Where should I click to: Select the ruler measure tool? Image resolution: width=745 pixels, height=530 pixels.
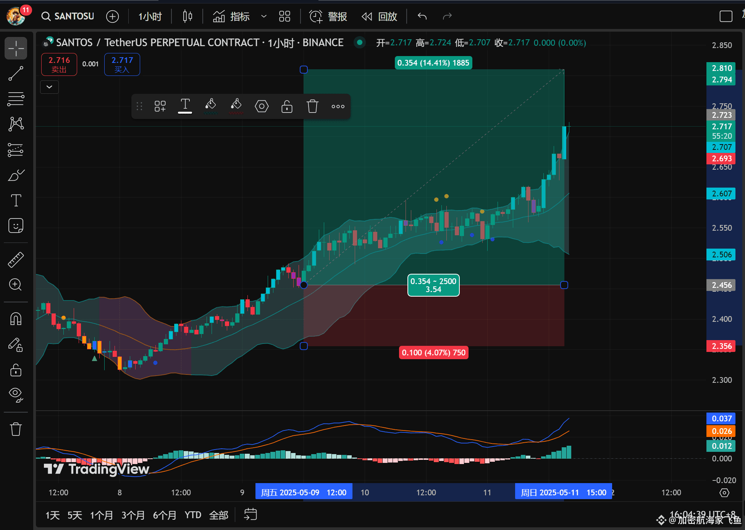16,260
